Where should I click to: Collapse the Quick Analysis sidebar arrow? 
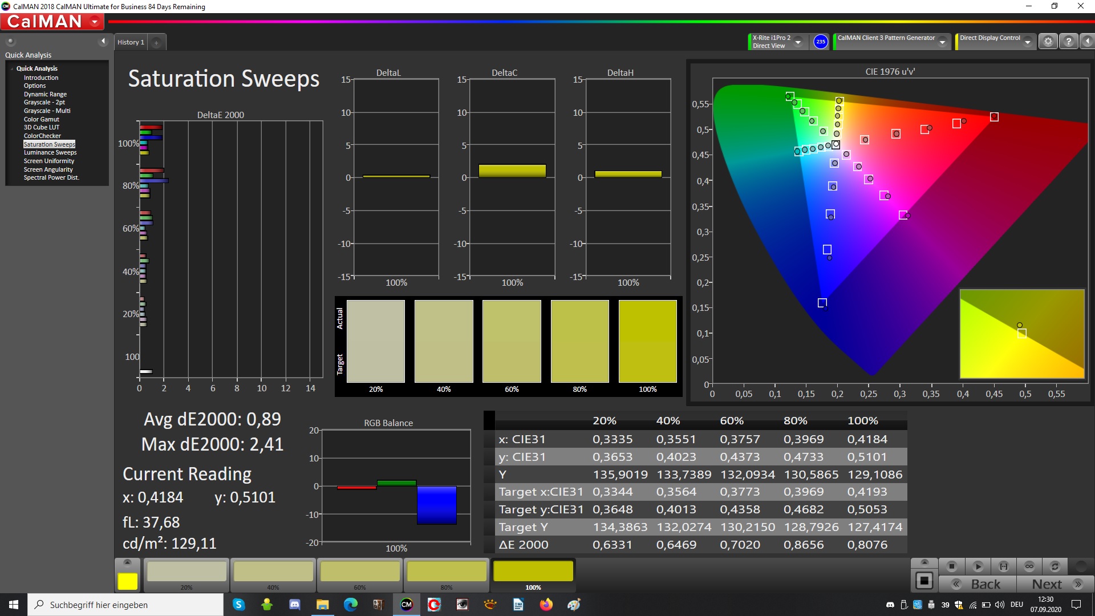click(x=103, y=41)
